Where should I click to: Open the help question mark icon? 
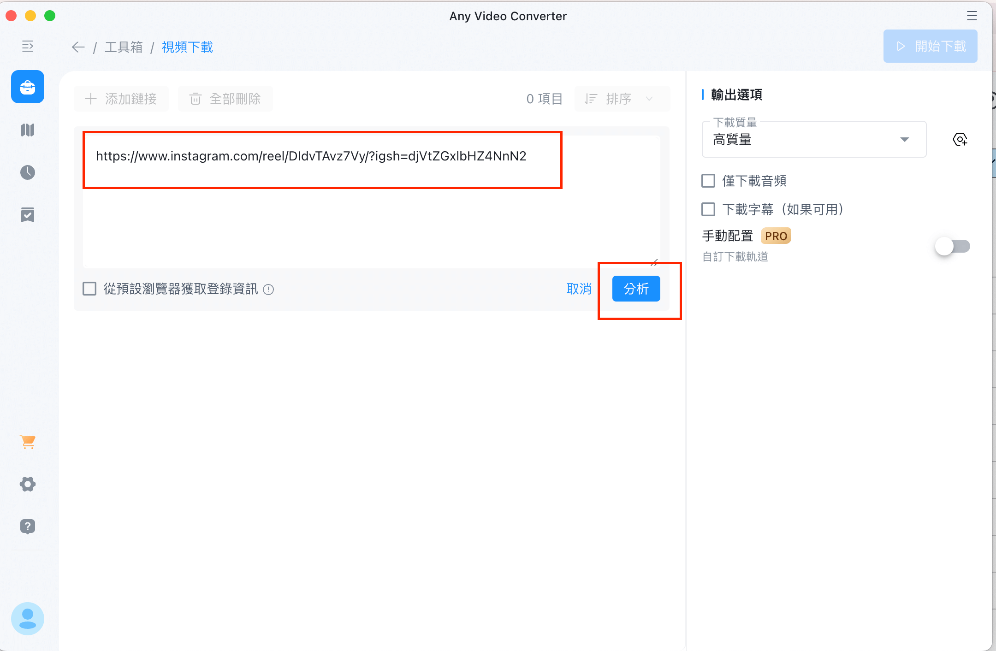click(x=28, y=526)
